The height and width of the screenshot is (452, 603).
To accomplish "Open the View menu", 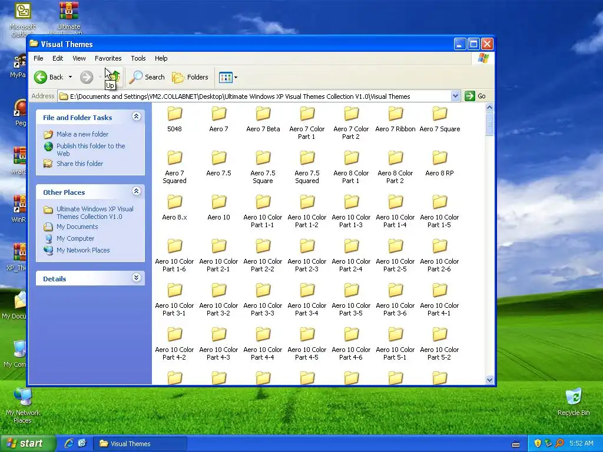I will [x=79, y=58].
